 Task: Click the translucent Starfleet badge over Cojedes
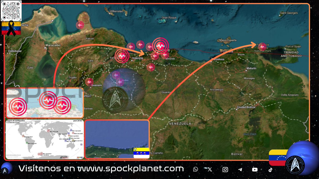(115, 100)
